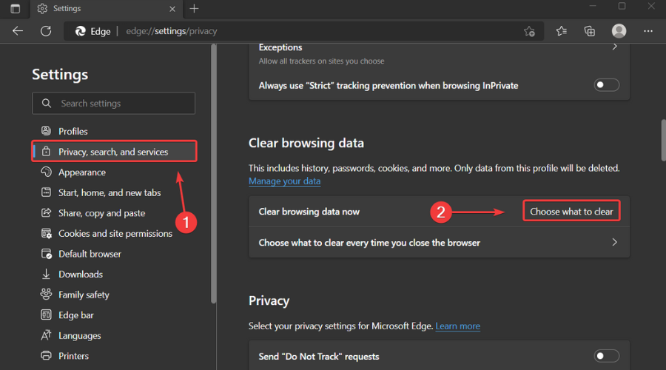Select Languages label
The height and width of the screenshot is (370, 666).
click(79, 336)
